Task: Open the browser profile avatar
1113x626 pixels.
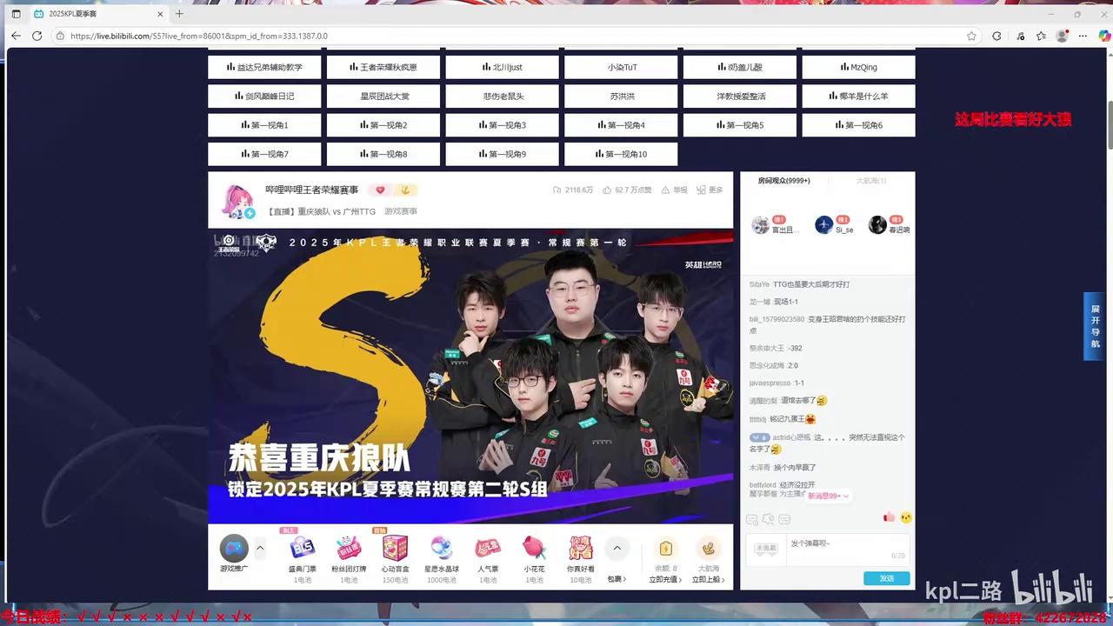Action: coord(1062,36)
